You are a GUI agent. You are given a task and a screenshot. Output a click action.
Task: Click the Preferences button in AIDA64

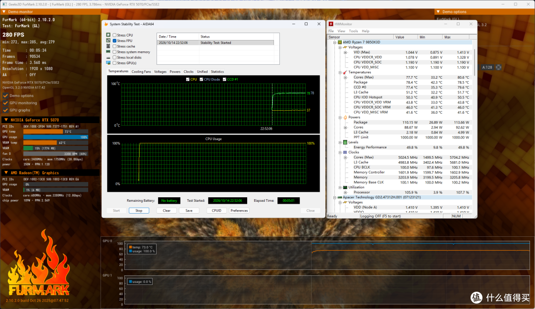pos(239,211)
